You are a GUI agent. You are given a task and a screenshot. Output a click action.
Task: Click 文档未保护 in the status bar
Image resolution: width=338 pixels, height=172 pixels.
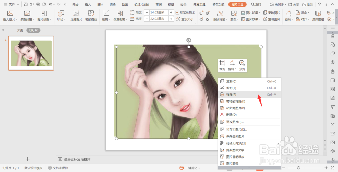tap(58, 168)
